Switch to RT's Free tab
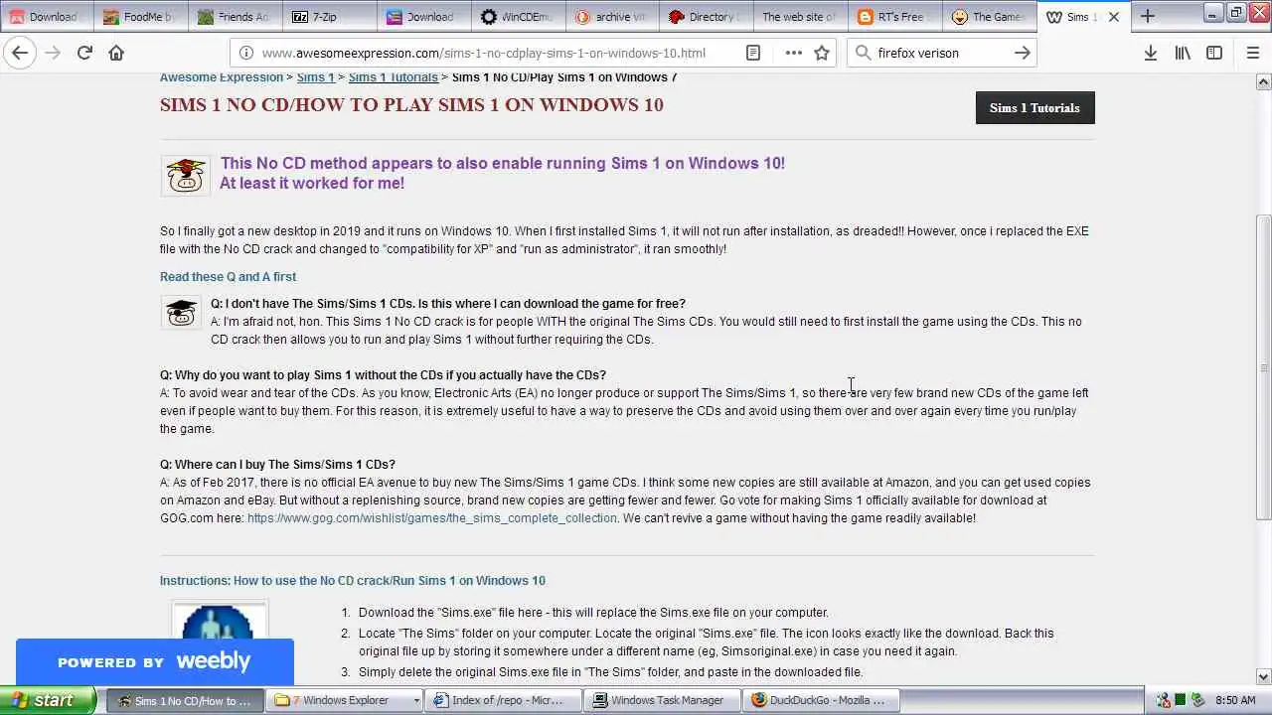The height and width of the screenshot is (715, 1272). [x=896, y=17]
